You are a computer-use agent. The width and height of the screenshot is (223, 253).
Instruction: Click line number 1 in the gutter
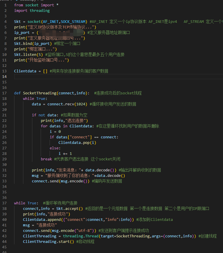pyautogui.click(x=5, y=5)
